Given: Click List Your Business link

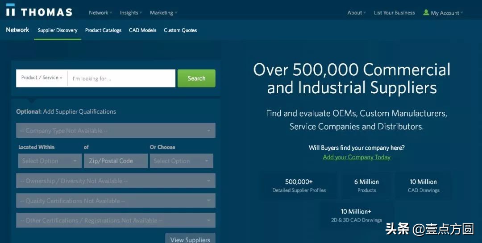Looking at the screenshot, I should pyautogui.click(x=394, y=12).
